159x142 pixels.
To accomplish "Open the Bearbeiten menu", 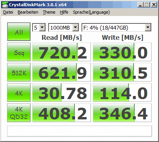I will coord(28,12).
